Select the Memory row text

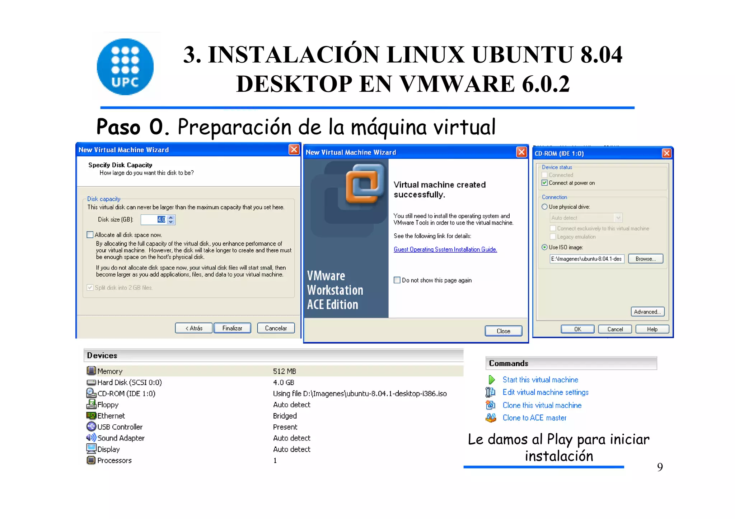(x=110, y=371)
